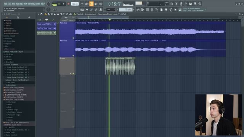Select Swung Drum Loop (114BPM) sample in browser
Viewport: 244px width, 137px height.
pos(14,100)
